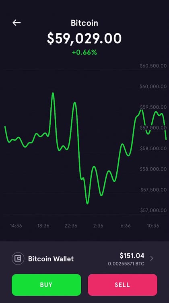This screenshot has height=303, width=169.
Task: Tap the Bitcoin title text
Action: pos(84,23)
